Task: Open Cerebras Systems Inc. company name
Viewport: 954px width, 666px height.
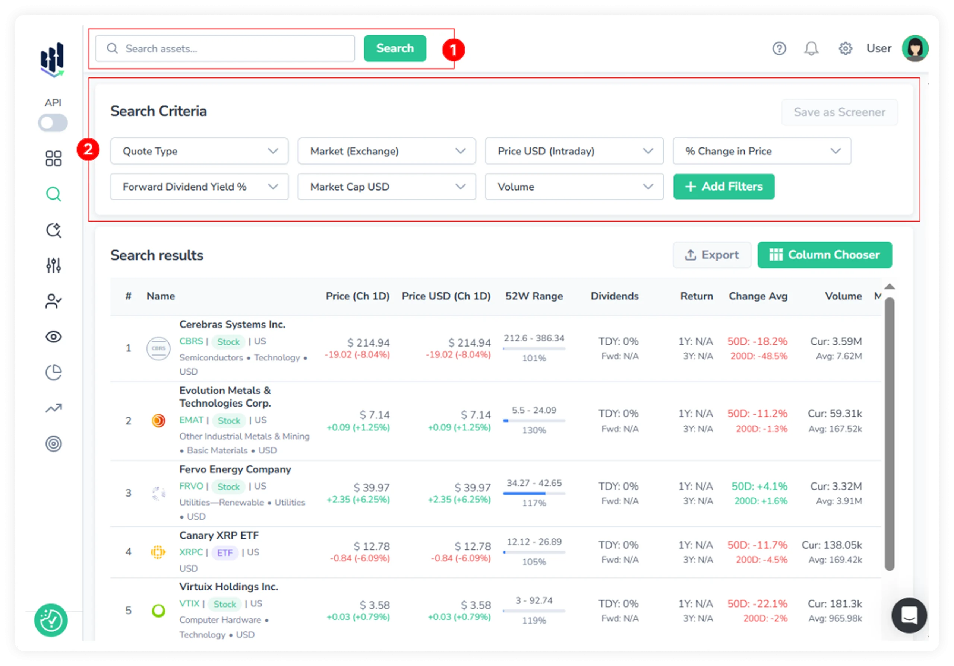Action: 232,325
